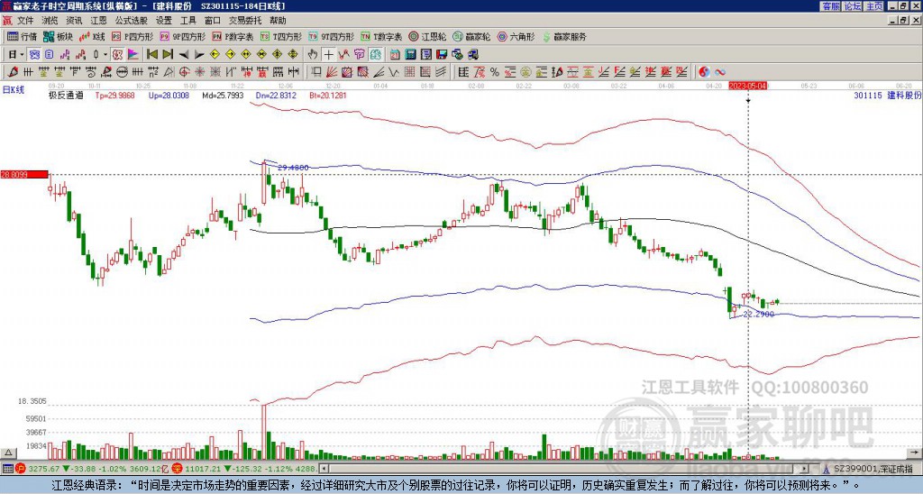Open the 浏览 menu

[50, 21]
